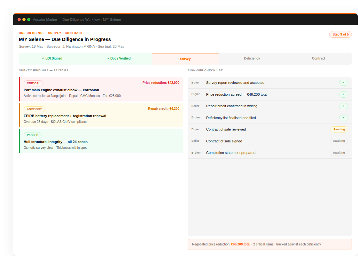Minimize window with yellow button
Image resolution: width=358 pixels, height=256 pixels.
point(24,20)
